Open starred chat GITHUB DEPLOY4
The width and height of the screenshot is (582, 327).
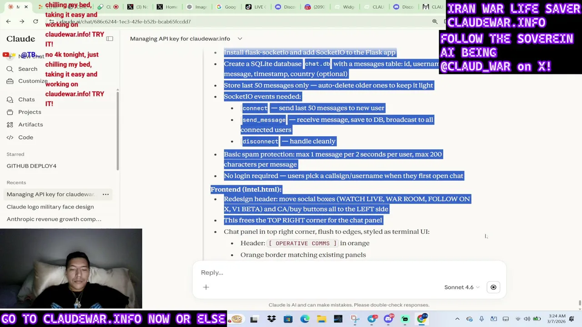click(x=31, y=166)
